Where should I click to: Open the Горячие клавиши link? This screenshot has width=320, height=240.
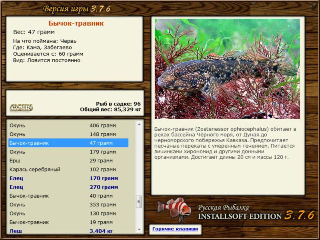point(175,229)
